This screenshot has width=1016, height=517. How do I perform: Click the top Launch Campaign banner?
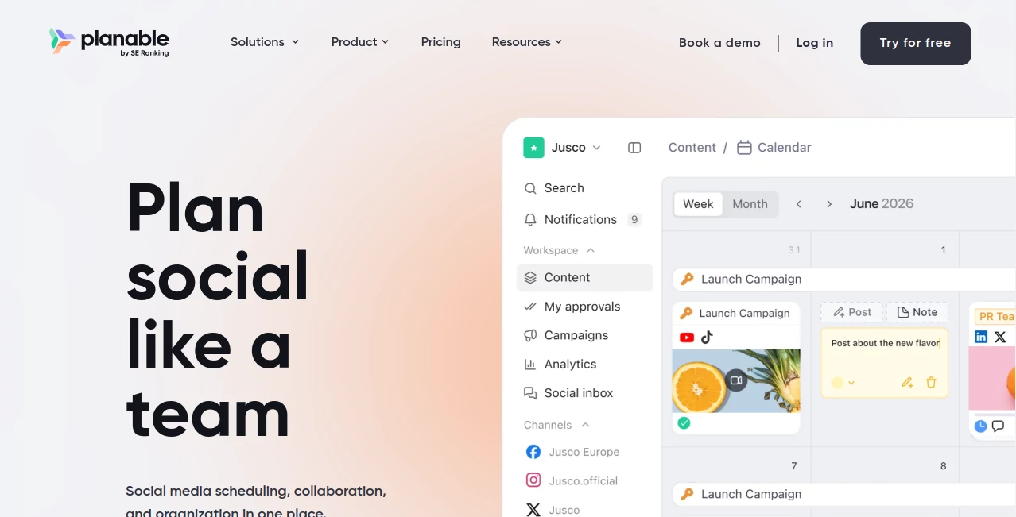[844, 280]
